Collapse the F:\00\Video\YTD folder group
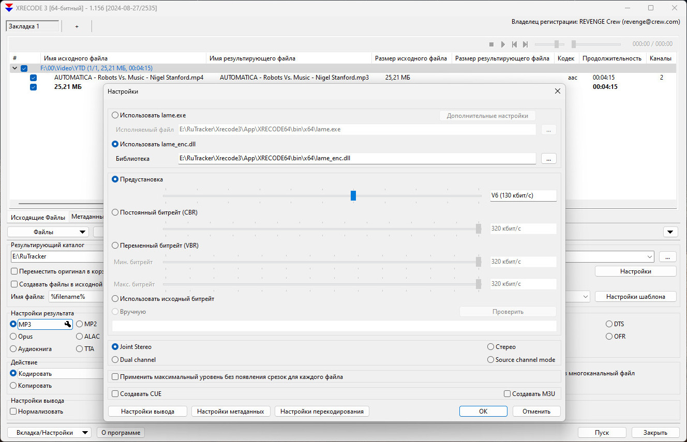The image size is (687, 442). coord(14,68)
